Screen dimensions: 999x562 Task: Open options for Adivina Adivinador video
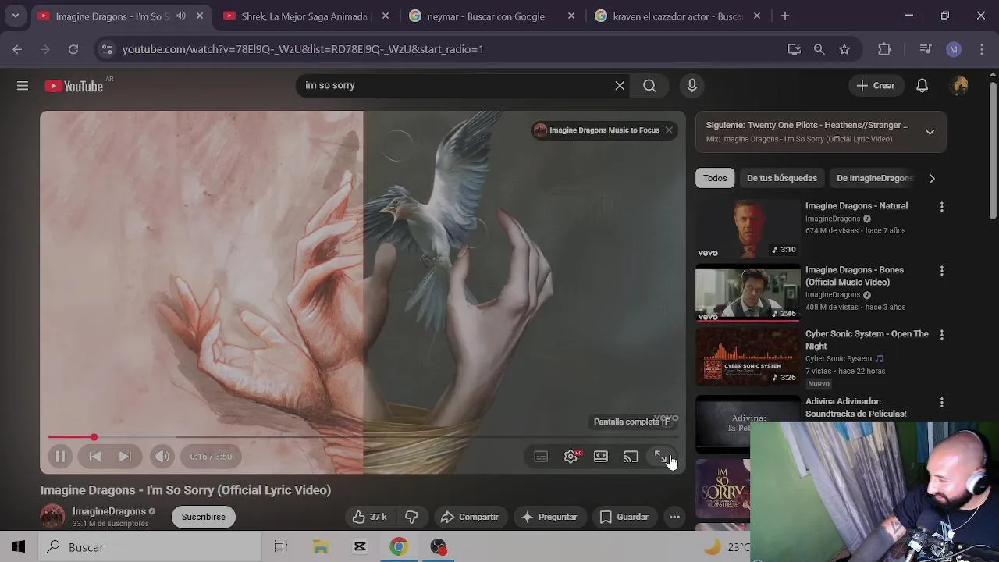coord(941,403)
